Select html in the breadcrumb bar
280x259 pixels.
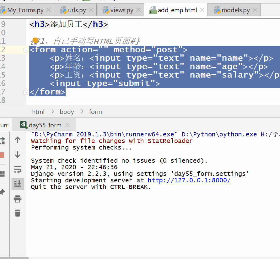38,112
